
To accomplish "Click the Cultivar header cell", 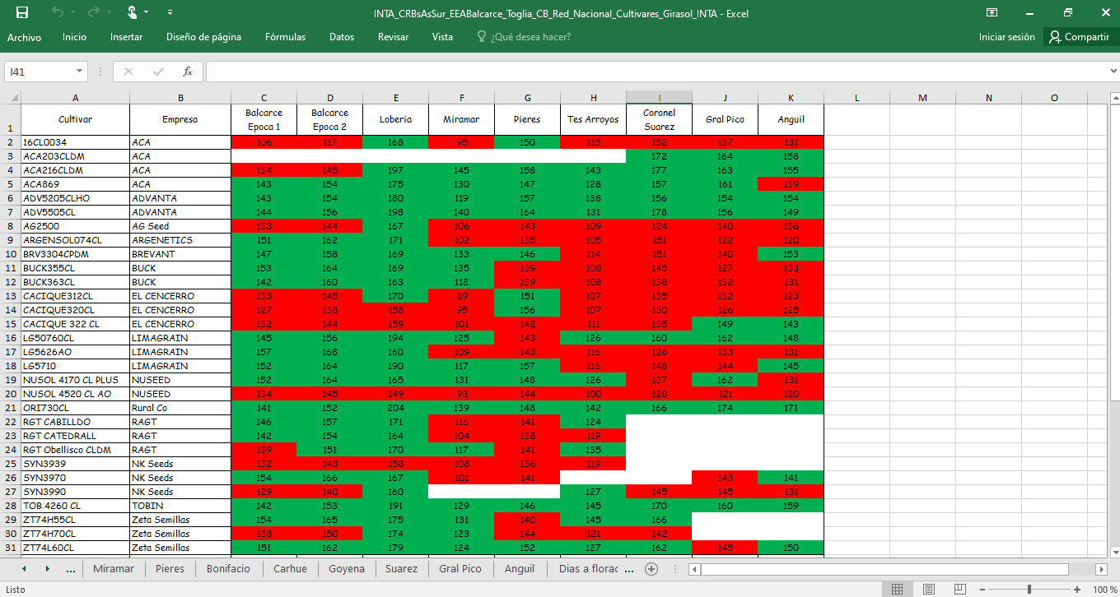I will [75, 119].
